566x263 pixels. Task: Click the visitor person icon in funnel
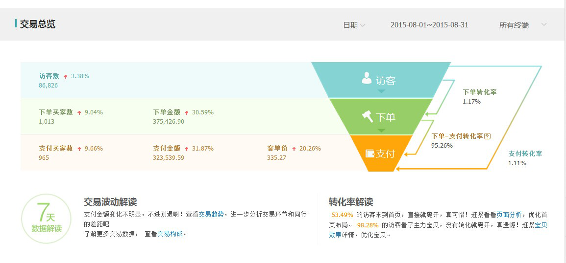tap(367, 78)
